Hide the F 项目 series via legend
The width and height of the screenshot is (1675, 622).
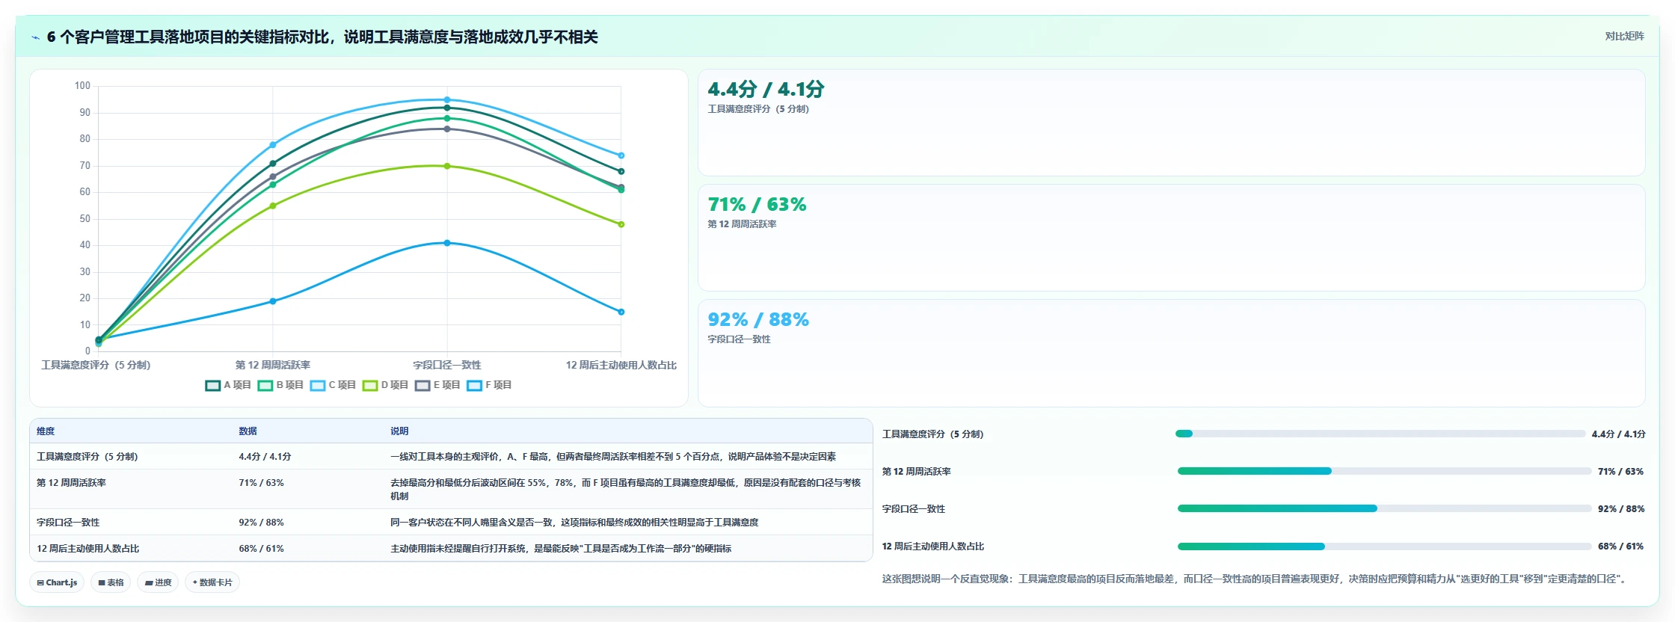(x=474, y=385)
